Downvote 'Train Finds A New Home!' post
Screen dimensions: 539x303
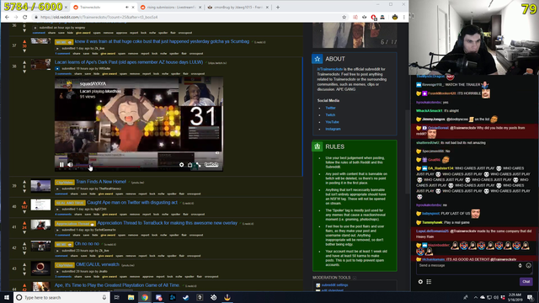24,191
